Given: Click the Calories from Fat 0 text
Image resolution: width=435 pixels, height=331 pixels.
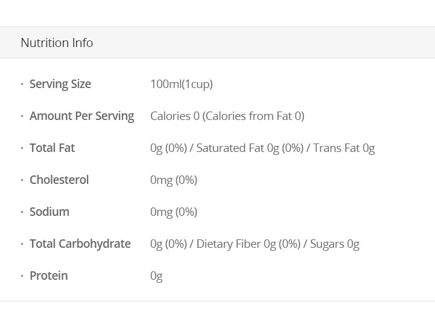Looking at the screenshot, I should point(253,116).
